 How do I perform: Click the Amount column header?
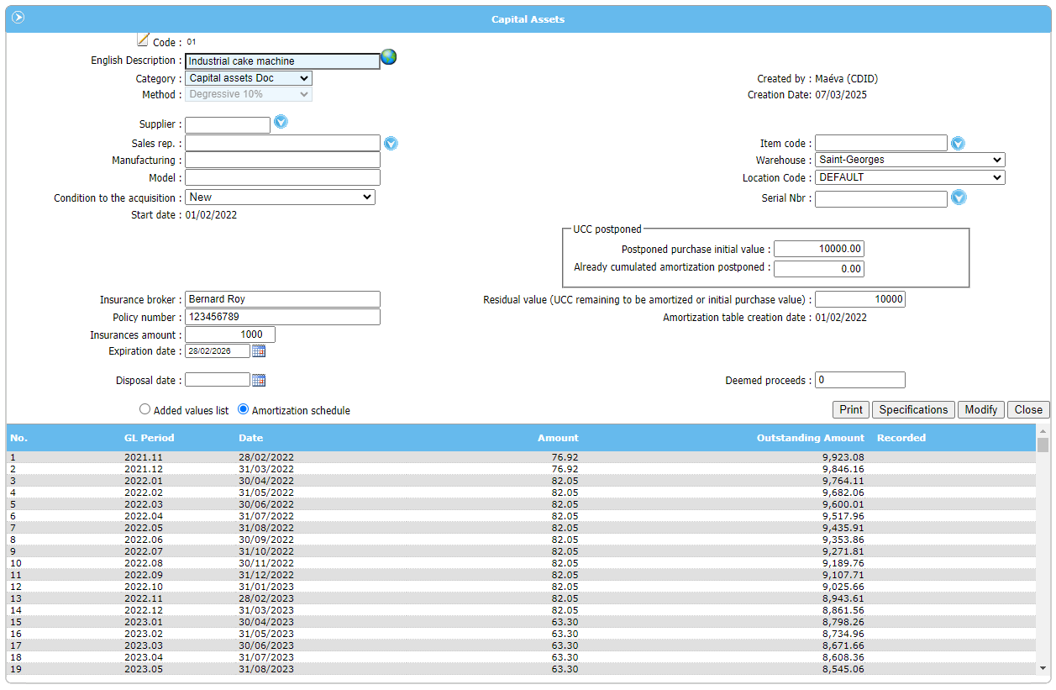(558, 438)
